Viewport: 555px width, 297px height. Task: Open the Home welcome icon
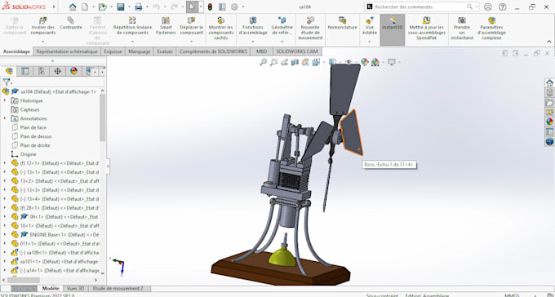pos(72,7)
